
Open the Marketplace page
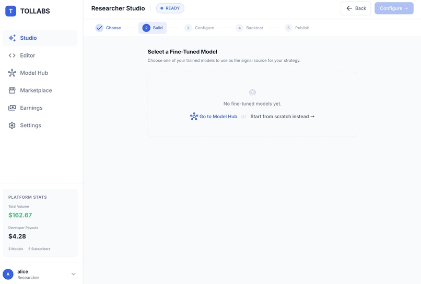click(x=40, y=90)
